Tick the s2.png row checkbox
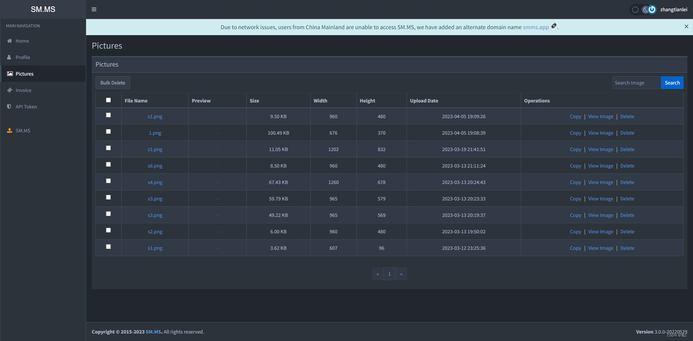 (x=109, y=230)
